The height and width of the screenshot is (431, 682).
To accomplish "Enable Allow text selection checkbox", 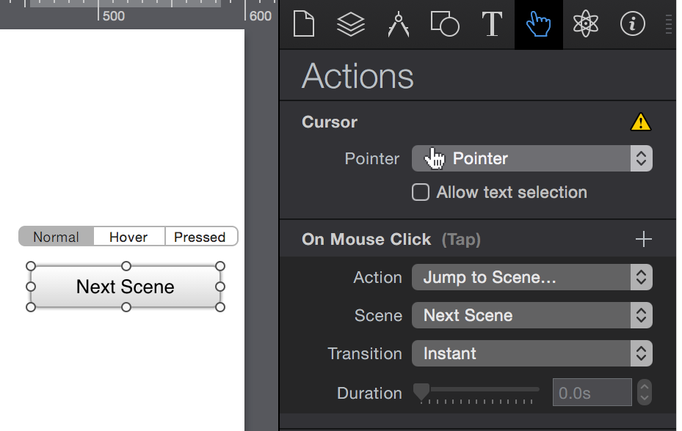I will [421, 192].
